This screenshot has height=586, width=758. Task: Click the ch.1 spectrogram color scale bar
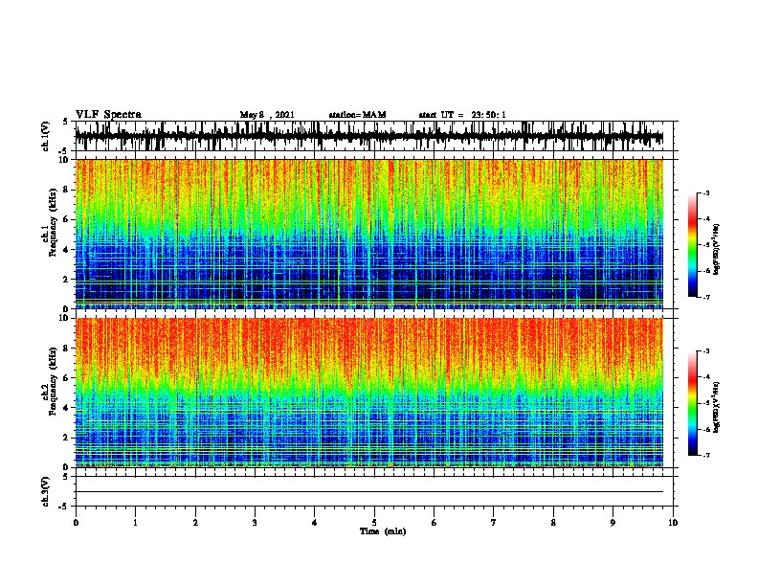693,245
